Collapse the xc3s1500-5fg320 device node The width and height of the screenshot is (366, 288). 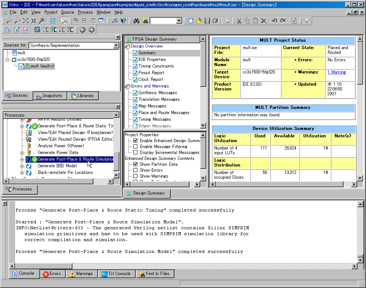click(x=7, y=60)
